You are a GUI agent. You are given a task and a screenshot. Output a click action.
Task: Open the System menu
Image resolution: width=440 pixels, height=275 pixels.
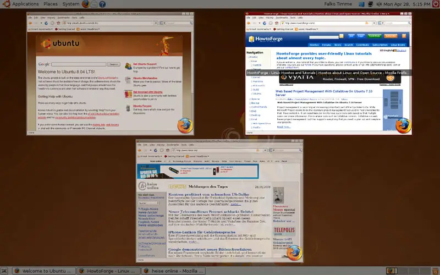pyautogui.click(x=71, y=4)
